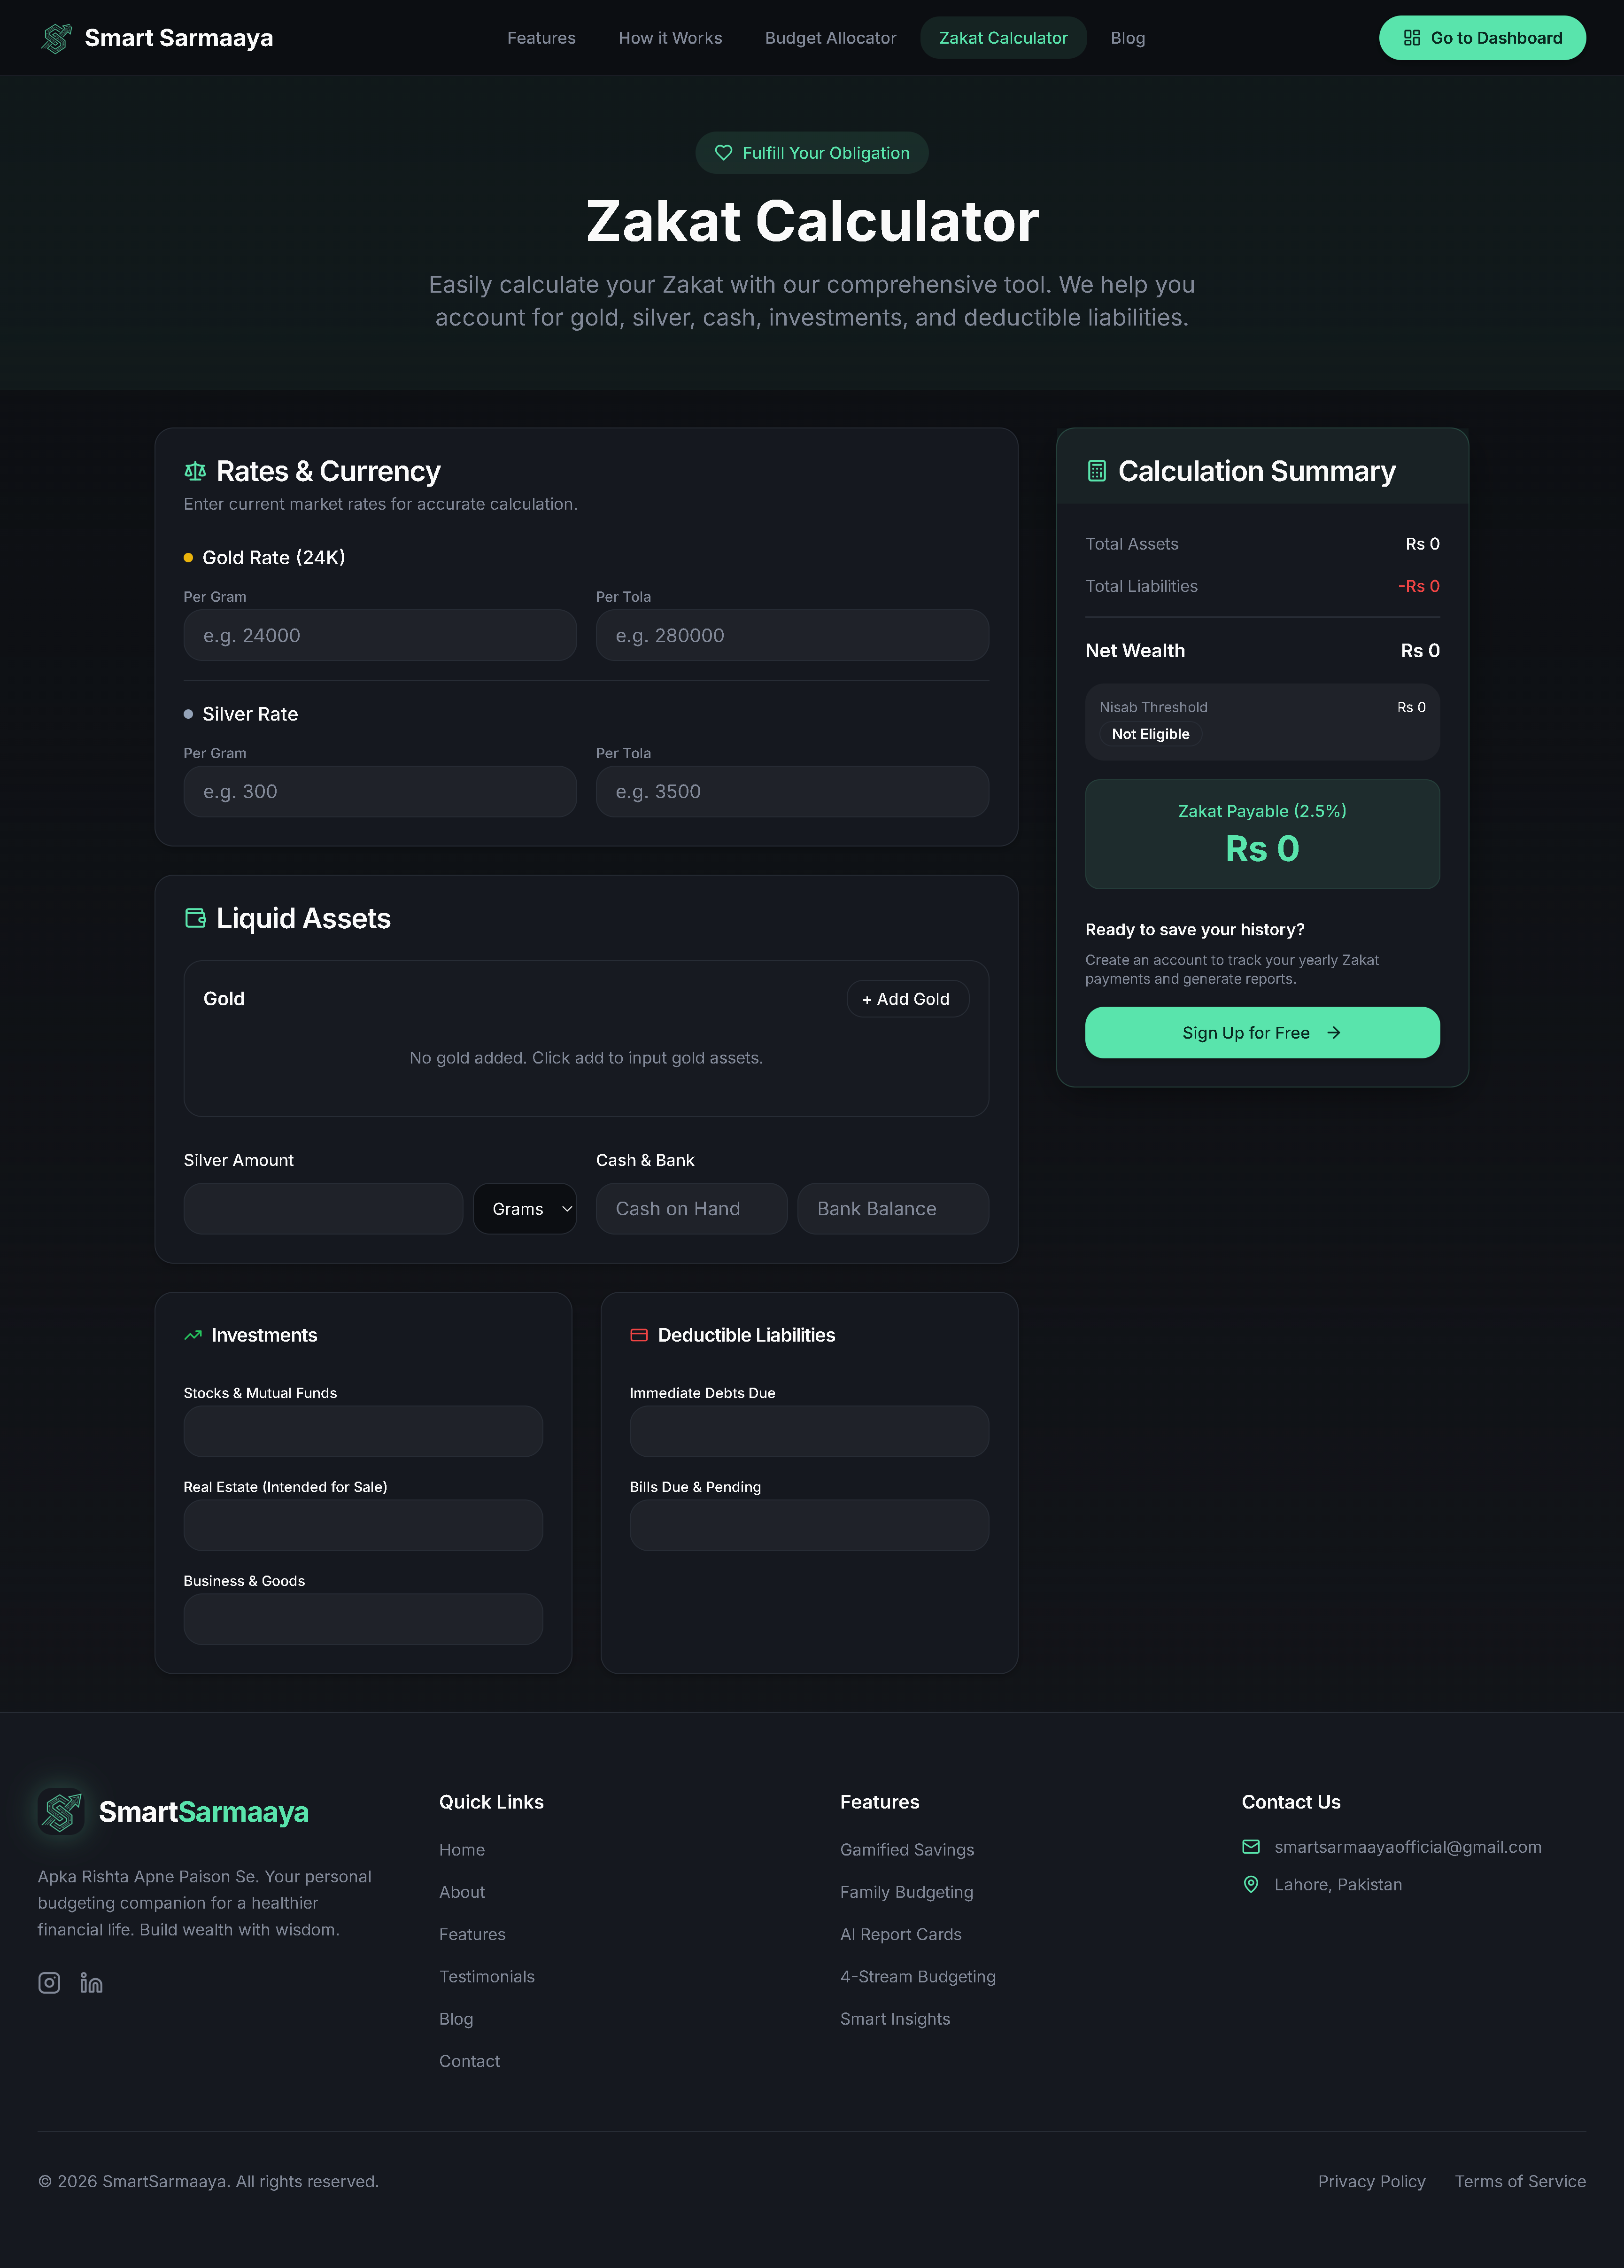
Task: Click Sign Up for Free button
Action: click(1262, 1032)
